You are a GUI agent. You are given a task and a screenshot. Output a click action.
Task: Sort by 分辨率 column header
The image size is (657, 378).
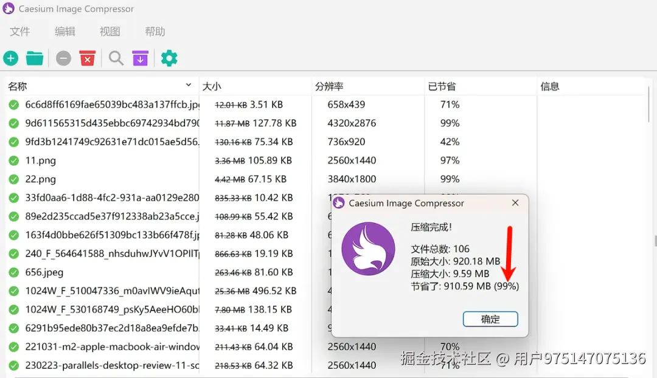(x=368, y=86)
